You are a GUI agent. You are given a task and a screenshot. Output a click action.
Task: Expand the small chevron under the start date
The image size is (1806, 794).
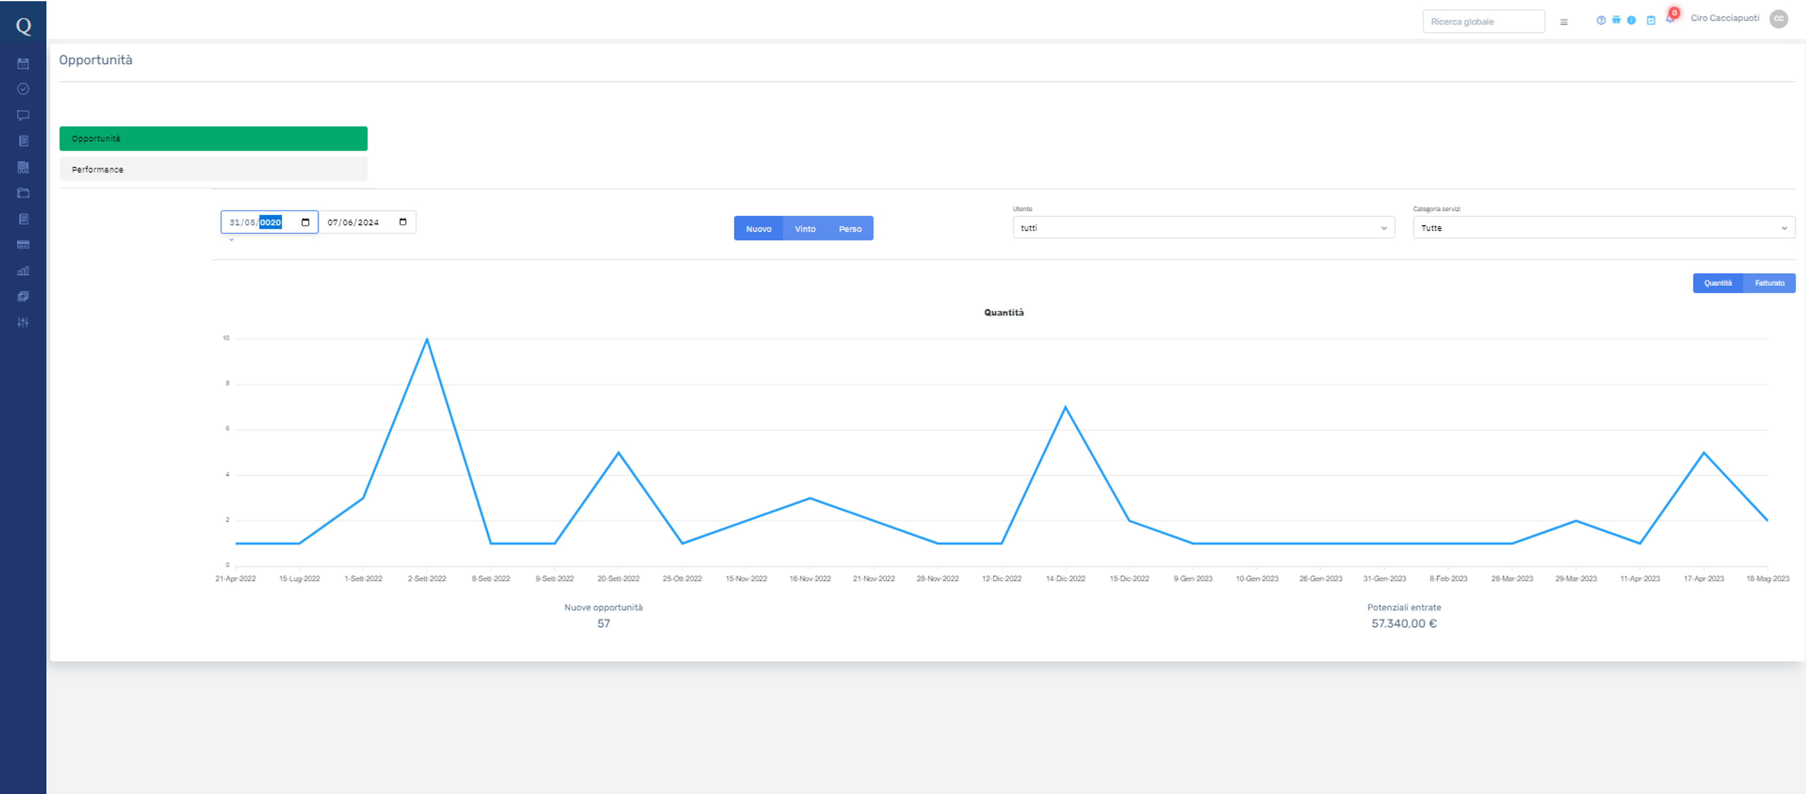[x=231, y=240]
